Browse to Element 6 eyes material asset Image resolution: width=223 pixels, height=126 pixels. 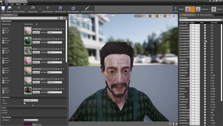[x=61, y=89]
